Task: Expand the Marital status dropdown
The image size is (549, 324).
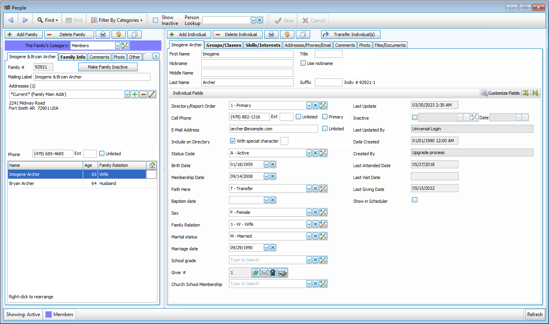Action: pos(309,236)
